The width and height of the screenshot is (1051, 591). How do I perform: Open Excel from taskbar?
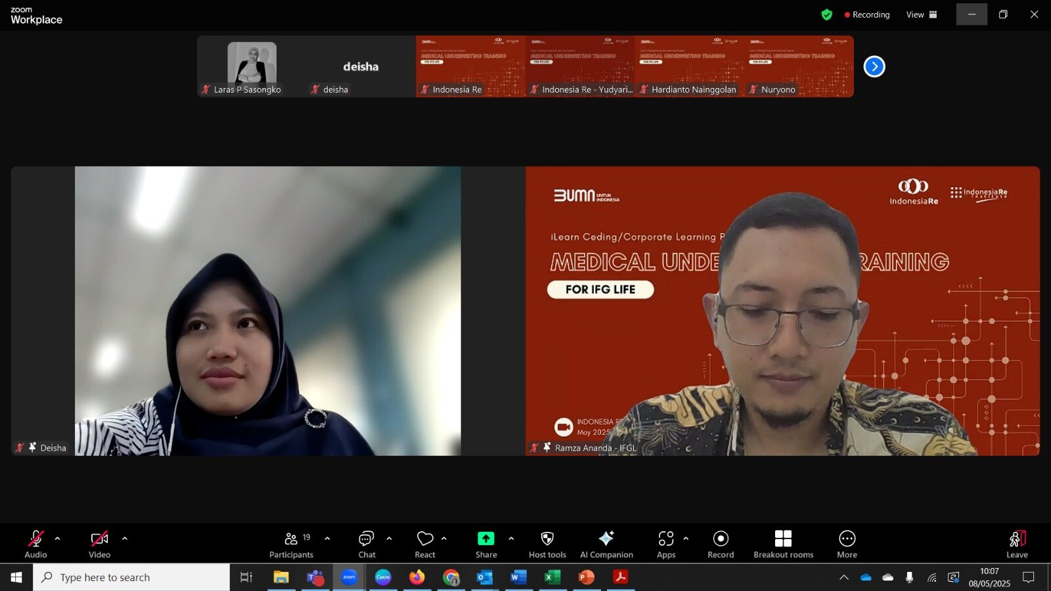(553, 577)
